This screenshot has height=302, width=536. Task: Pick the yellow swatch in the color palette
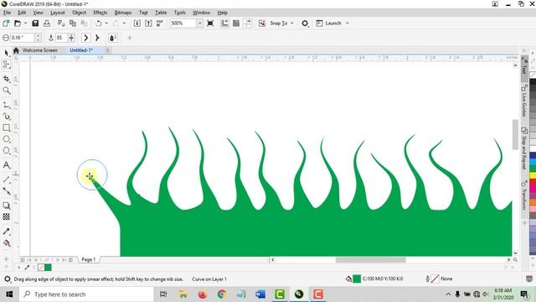pyautogui.click(x=533, y=176)
